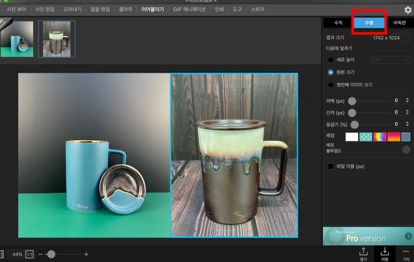Screen dimensions: 414x262
Task: Select the 수평 horizontal layout button
Action: [x=369, y=23]
